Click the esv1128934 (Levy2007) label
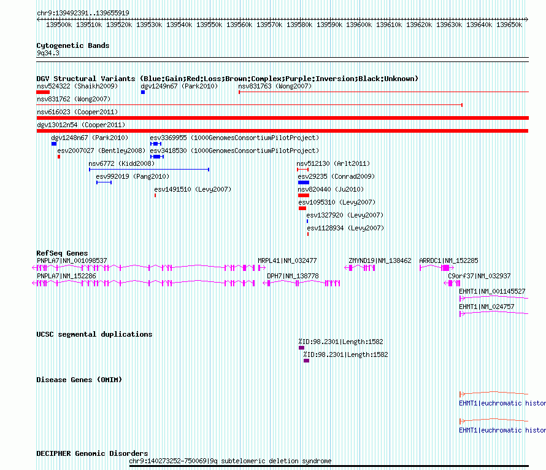The width and height of the screenshot is (546, 470). tap(345, 228)
